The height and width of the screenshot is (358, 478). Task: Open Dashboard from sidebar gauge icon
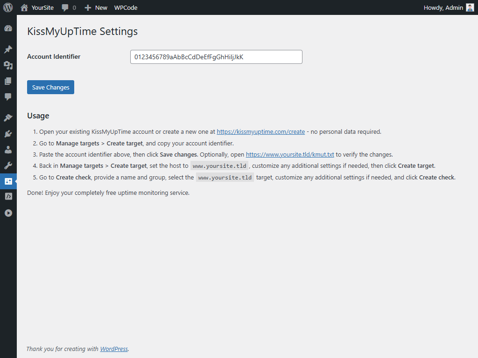click(x=8, y=28)
